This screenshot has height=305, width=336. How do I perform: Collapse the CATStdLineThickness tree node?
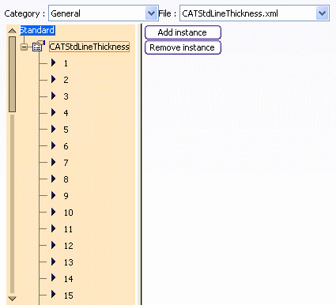coord(25,47)
